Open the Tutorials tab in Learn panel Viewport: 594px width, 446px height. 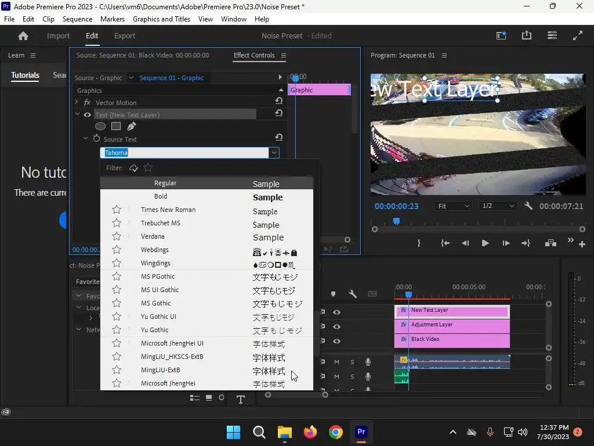click(25, 75)
